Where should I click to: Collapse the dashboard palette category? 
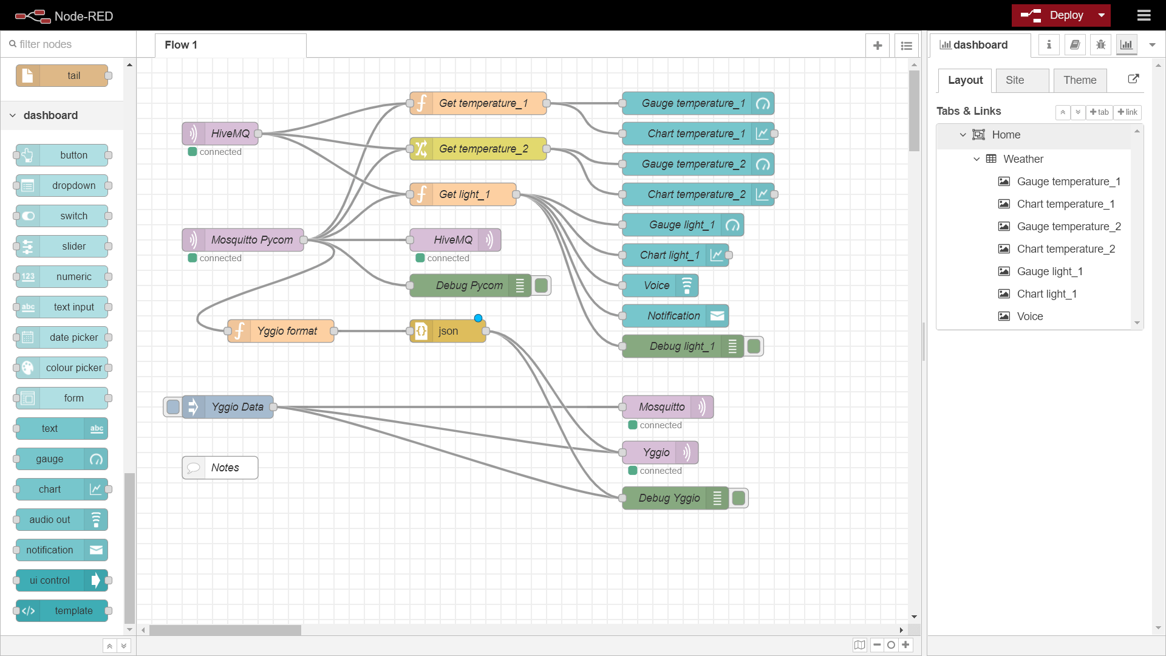point(13,115)
